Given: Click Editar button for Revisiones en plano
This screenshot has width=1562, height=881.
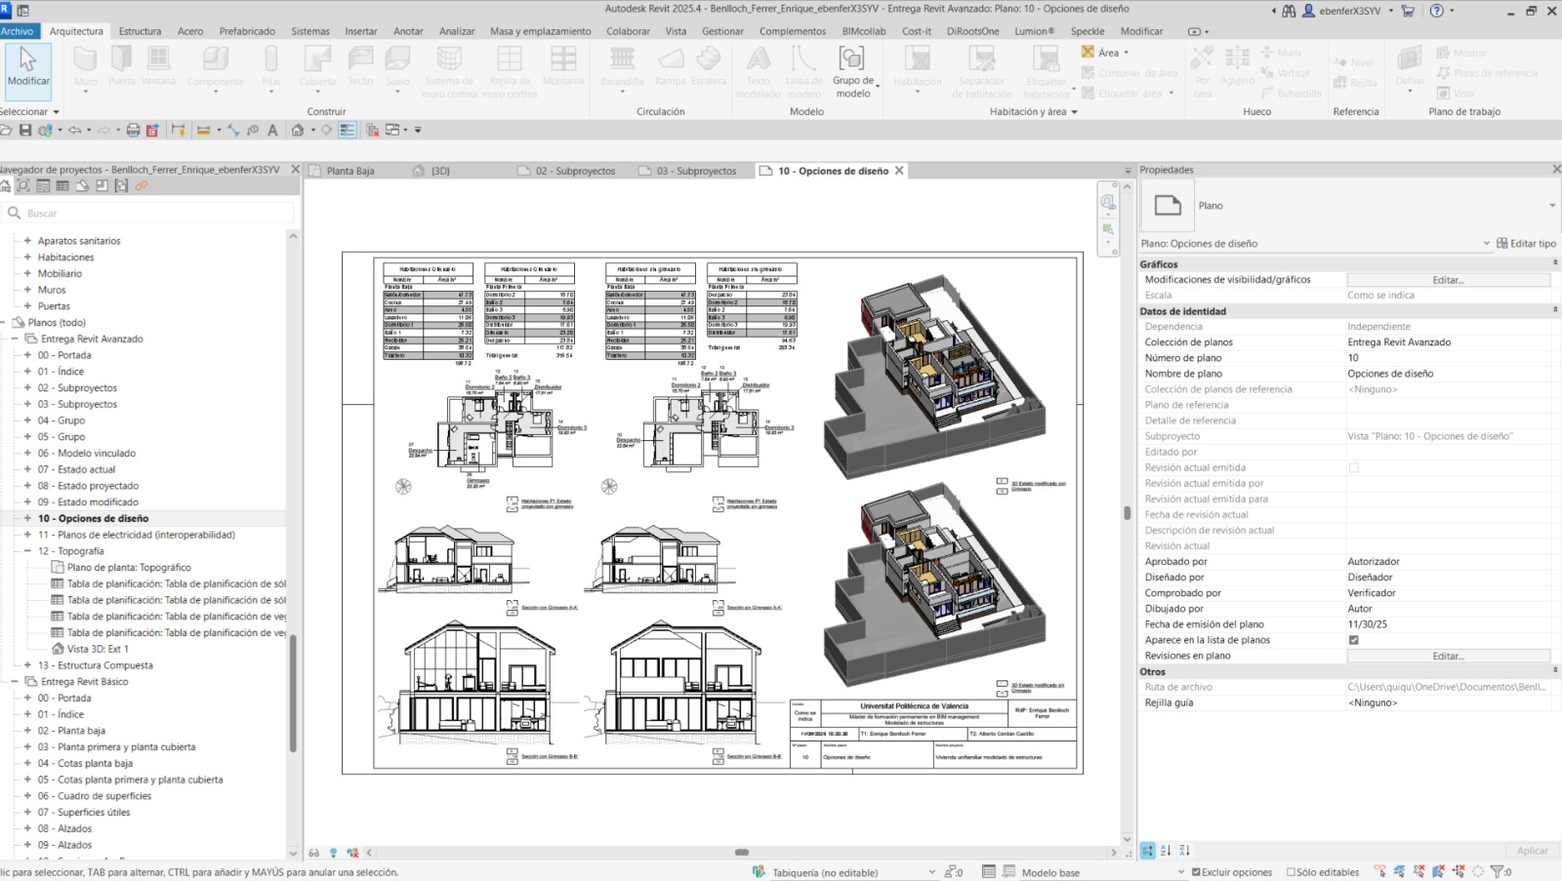Looking at the screenshot, I should [x=1449, y=656].
